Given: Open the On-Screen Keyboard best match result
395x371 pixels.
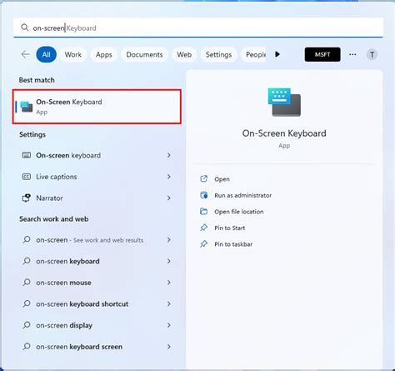Looking at the screenshot, I should click(x=97, y=107).
